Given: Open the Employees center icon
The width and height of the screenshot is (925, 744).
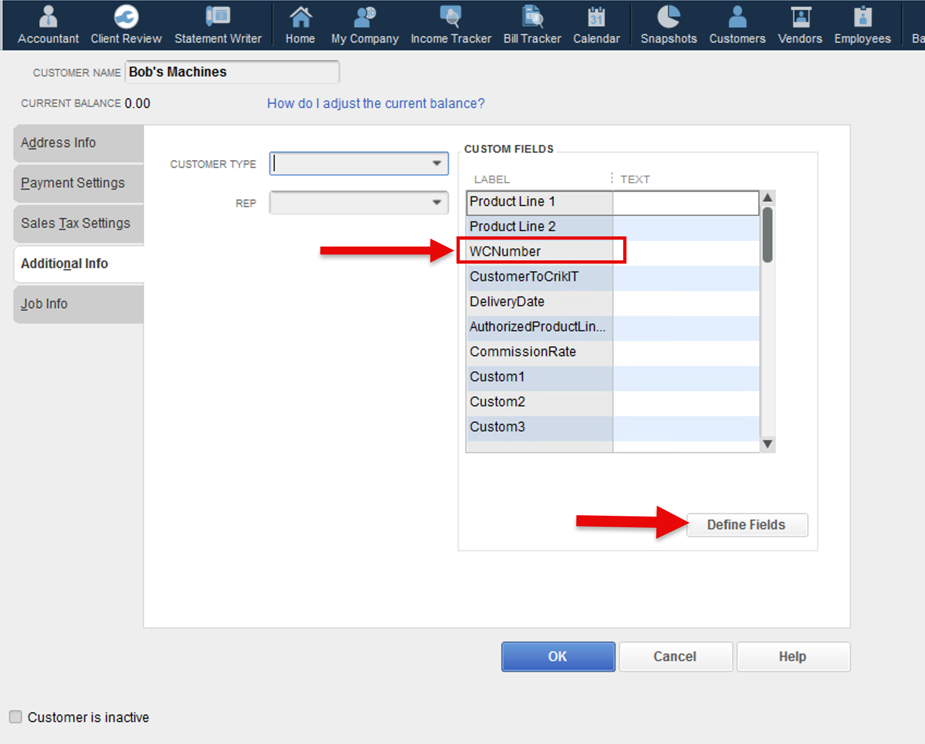Looking at the screenshot, I should (x=862, y=25).
